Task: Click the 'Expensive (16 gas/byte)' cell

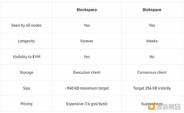Action: (x=87, y=104)
